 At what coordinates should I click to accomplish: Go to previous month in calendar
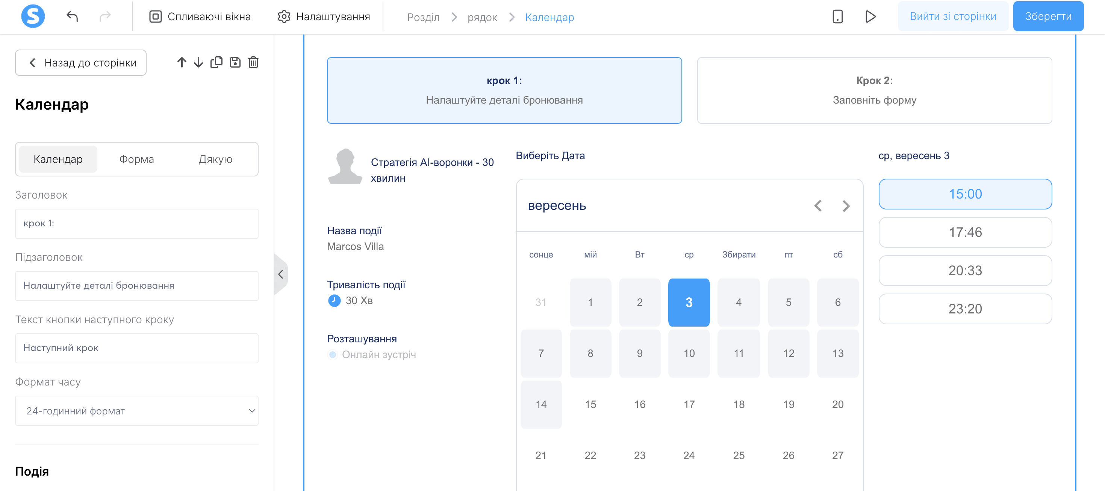818,206
